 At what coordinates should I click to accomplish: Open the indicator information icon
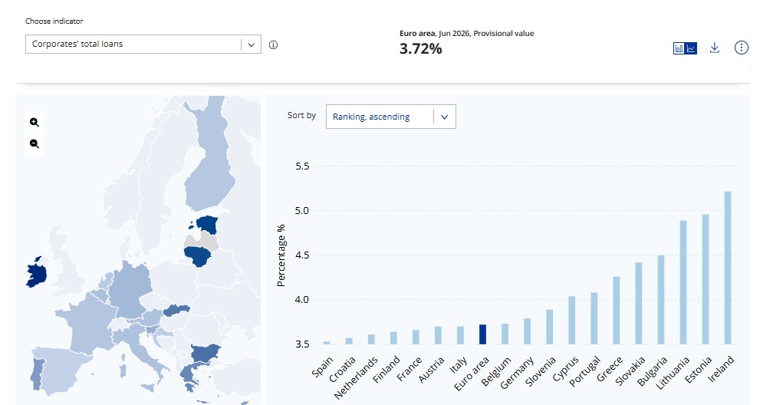[x=273, y=45]
